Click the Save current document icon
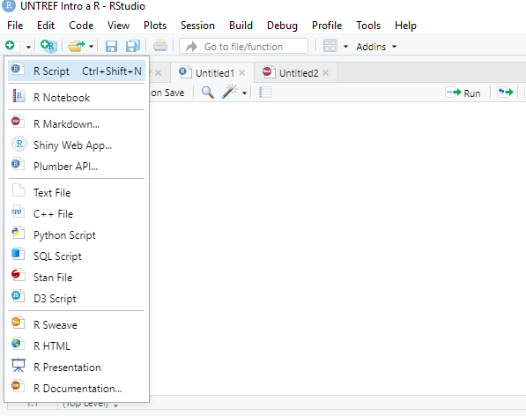 111,46
